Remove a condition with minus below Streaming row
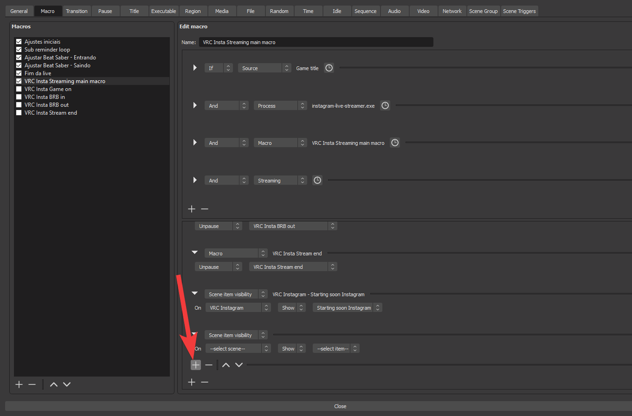This screenshot has width=632, height=416. click(205, 209)
